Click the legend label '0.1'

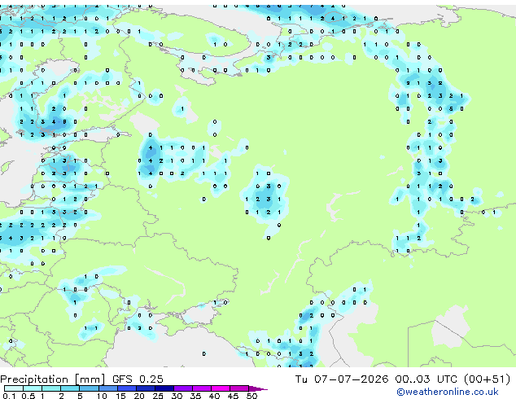[10, 396]
